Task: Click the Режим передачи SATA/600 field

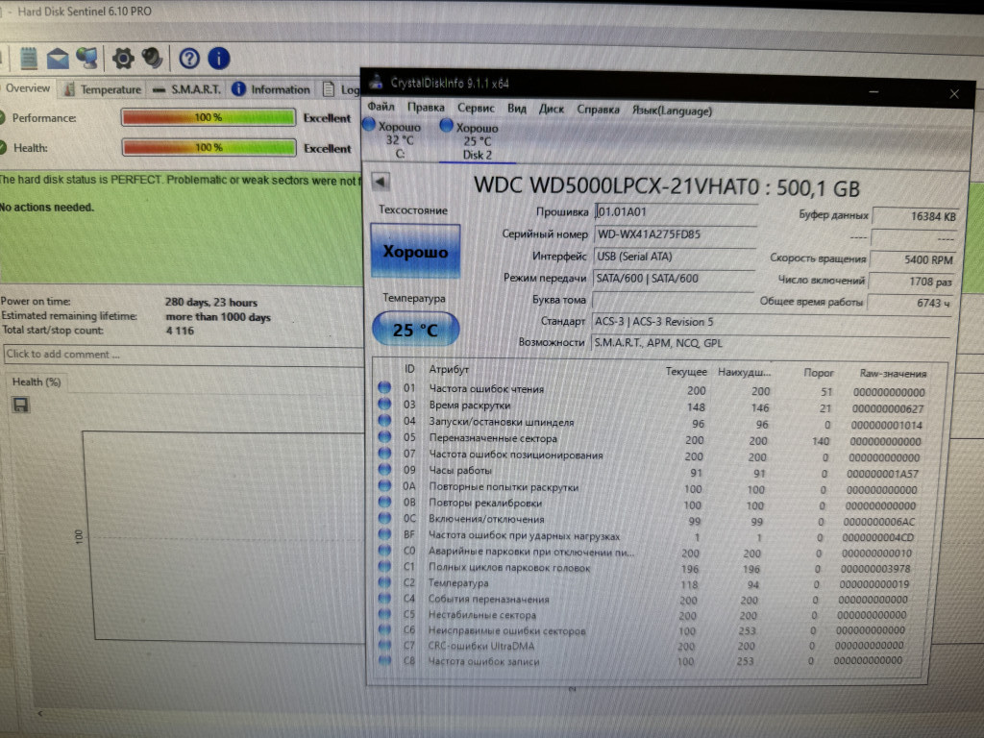Action: point(674,279)
